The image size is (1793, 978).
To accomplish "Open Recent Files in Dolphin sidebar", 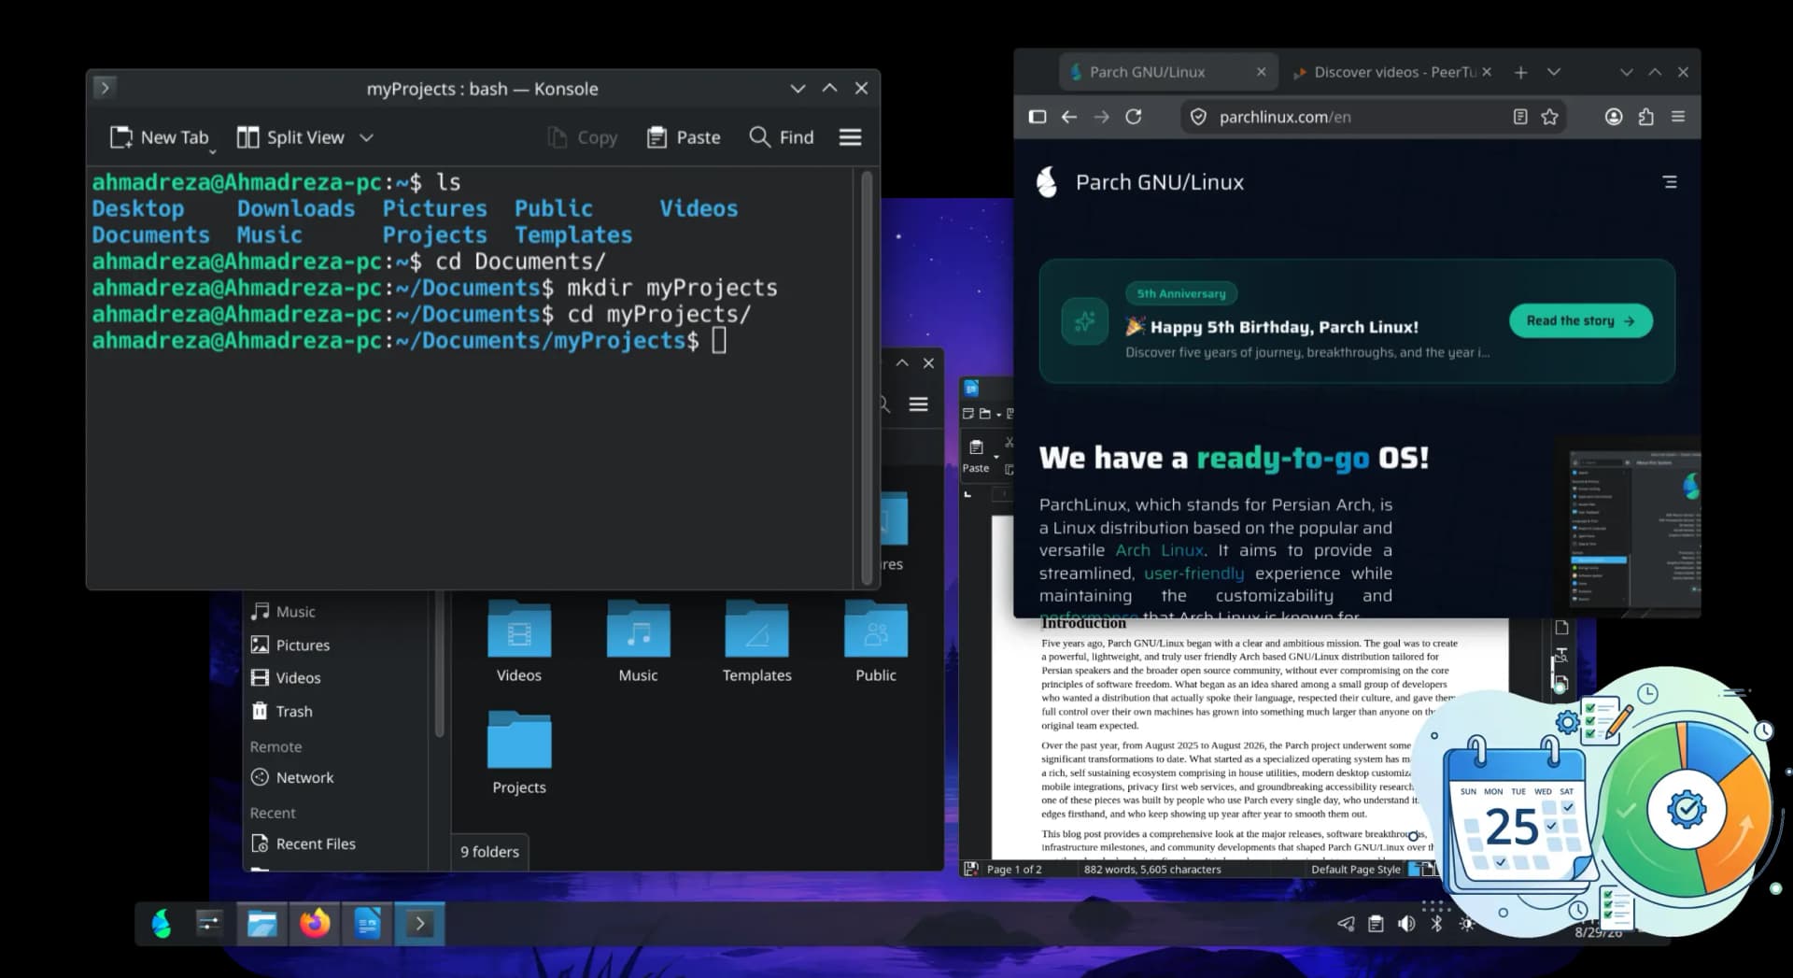I will (x=303, y=843).
